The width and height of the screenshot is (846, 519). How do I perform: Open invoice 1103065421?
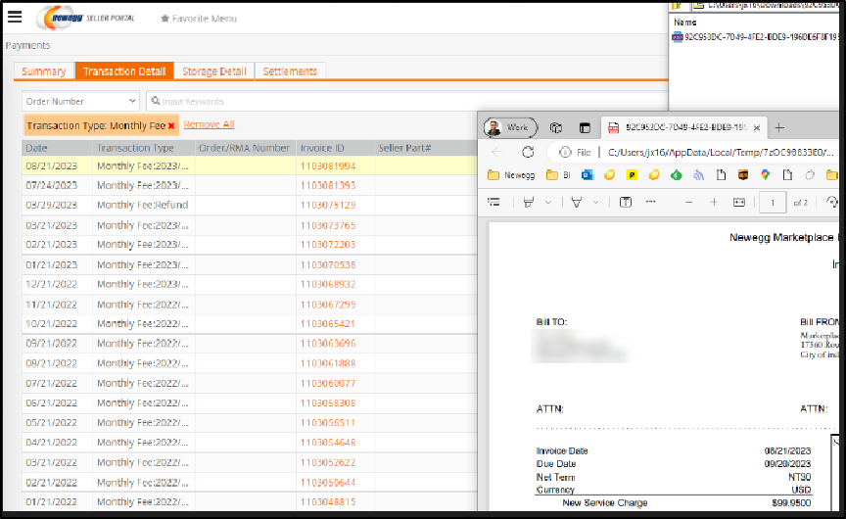(328, 324)
